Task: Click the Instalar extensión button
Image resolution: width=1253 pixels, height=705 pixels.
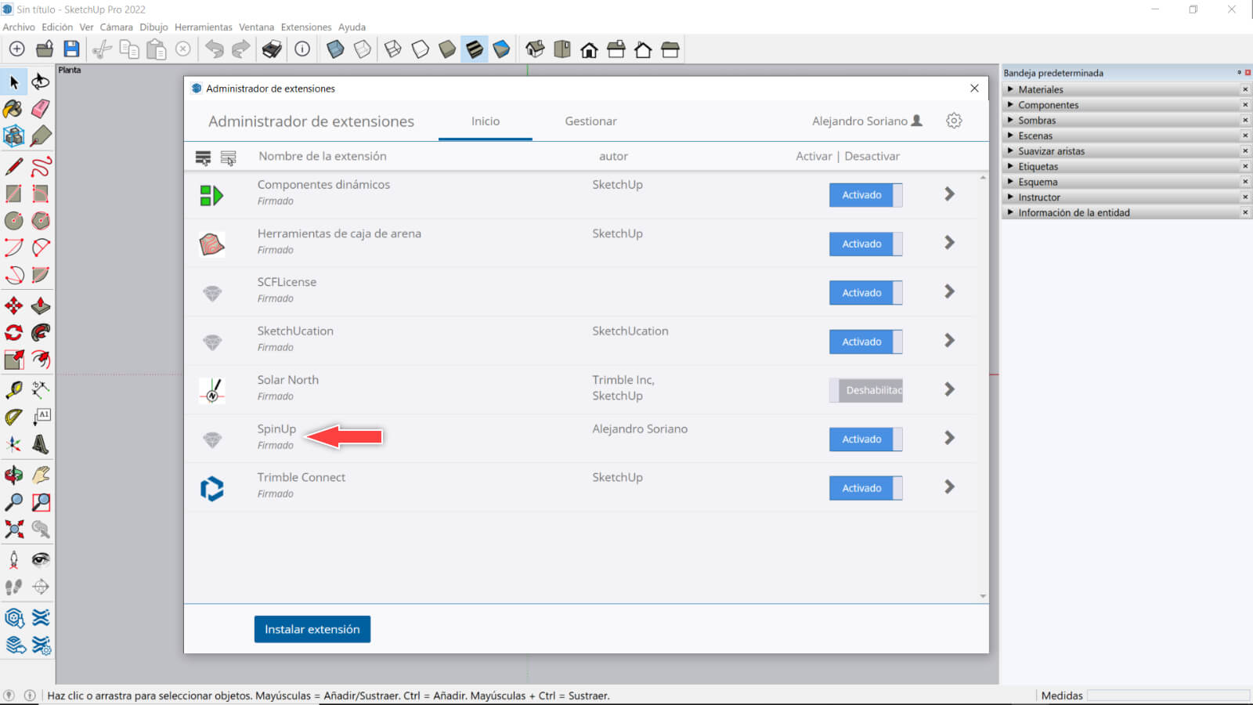Action: click(x=312, y=629)
